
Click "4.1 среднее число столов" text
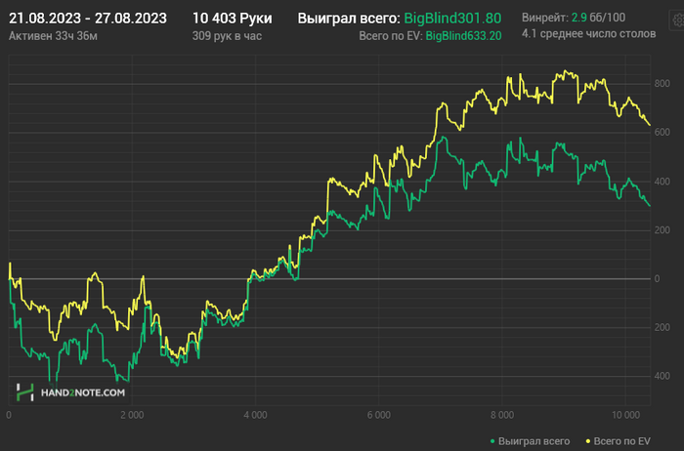pos(588,34)
